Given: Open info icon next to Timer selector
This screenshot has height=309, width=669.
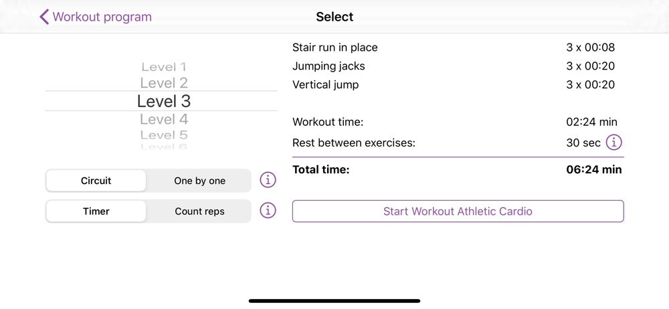Looking at the screenshot, I should pyautogui.click(x=268, y=210).
